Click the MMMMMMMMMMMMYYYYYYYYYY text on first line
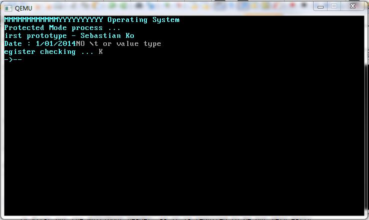This screenshot has width=369, height=220. [53, 20]
